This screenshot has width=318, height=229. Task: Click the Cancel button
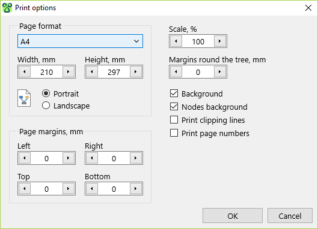click(x=290, y=216)
